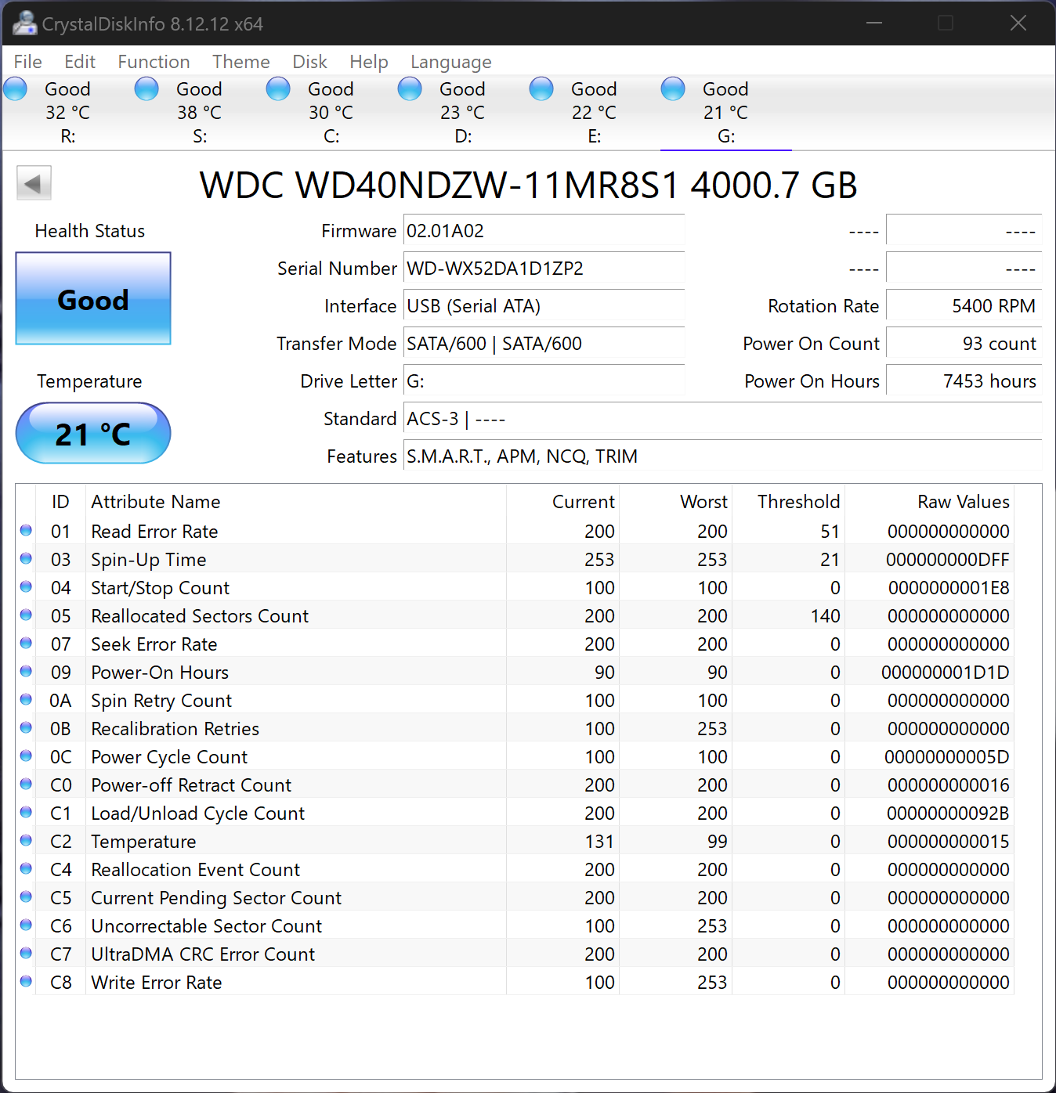Click drive E blue status dot
The width and height of the screenshot is (1056, 1093).
[541, 88]
